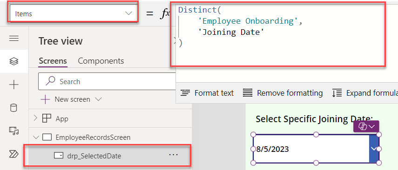Select the Tree view layers icon
The image size is (398, 170).
point(13,61)
